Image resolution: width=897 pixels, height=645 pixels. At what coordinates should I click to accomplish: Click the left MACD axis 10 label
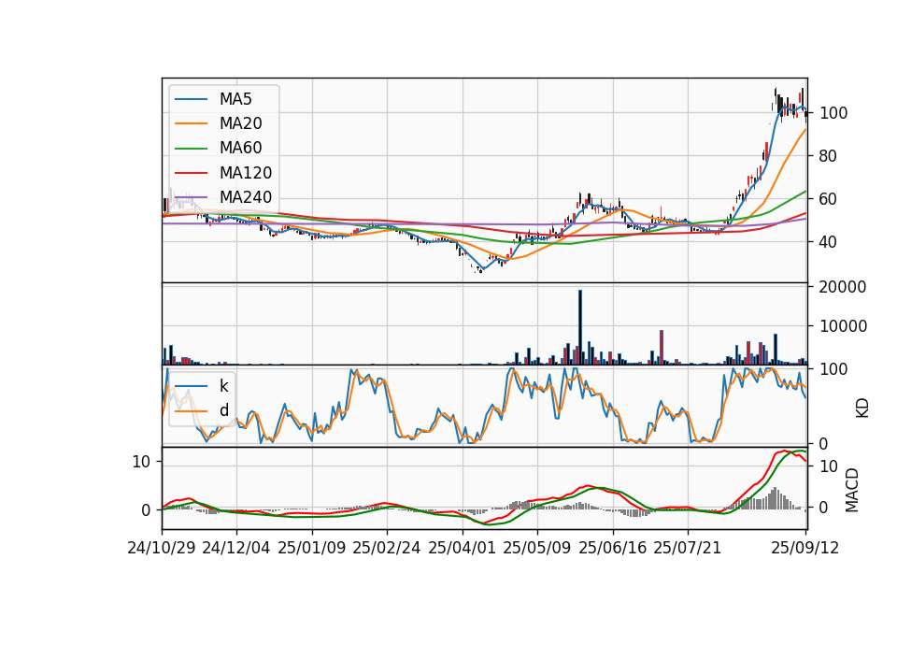click(141, 462)
